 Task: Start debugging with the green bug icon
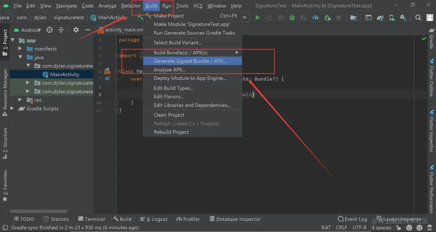292,18
